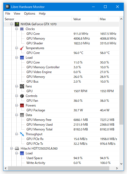Click the horizontal scrollbar left arrow

click(6, 168)
